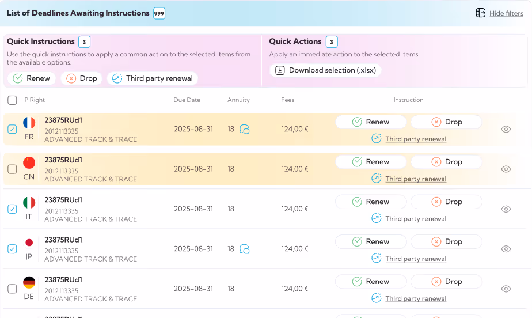This screenshot has width=532, height=318.
Task: View details eye icon for FR row
Action: (x=506, y=129)
